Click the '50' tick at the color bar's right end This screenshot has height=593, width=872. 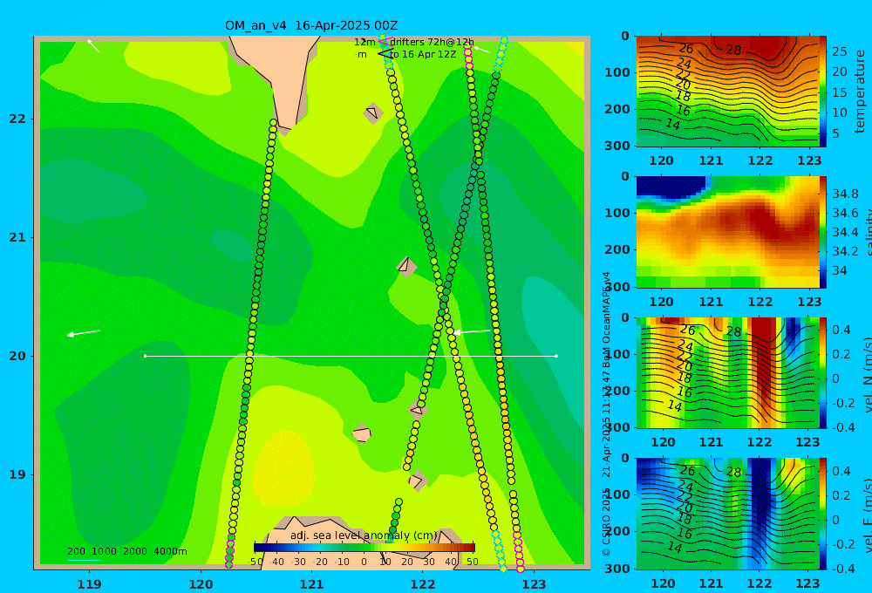[472, 562]
